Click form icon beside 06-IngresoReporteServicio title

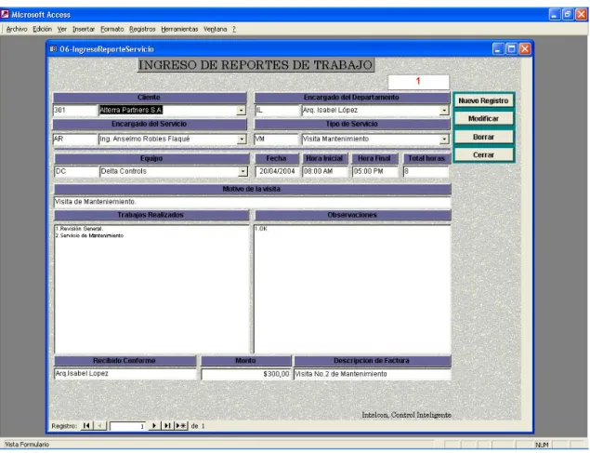(53, 49)
